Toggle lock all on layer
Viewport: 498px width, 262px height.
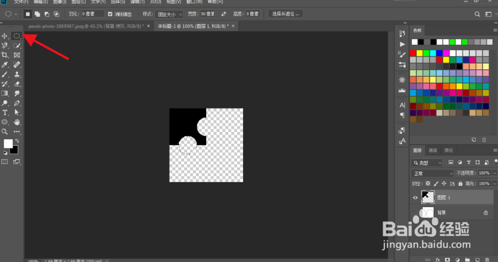pos(460,184)
